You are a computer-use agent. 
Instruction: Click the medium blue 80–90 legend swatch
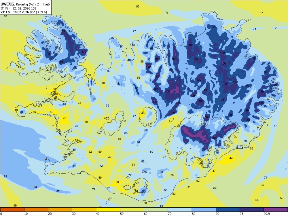pyautogui.click(x=204, y=210)
